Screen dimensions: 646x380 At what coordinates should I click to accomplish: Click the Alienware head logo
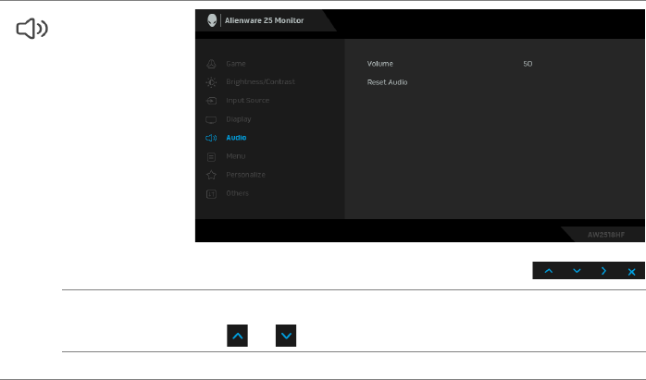(212, 20)
